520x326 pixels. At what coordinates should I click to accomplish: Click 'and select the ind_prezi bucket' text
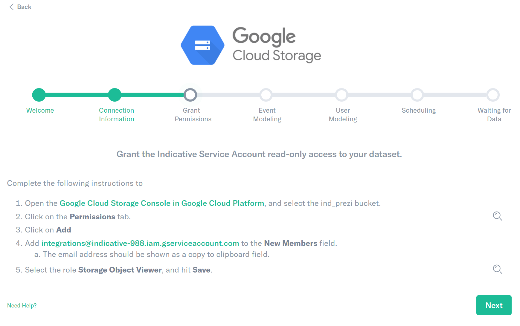coord(324,203)
